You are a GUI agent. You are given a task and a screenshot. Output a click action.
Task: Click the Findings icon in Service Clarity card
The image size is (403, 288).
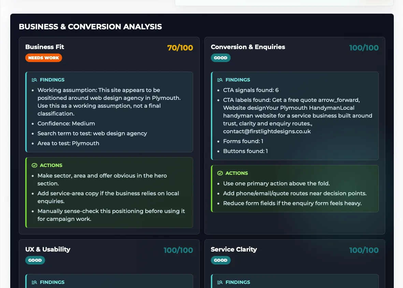(220, 282)
